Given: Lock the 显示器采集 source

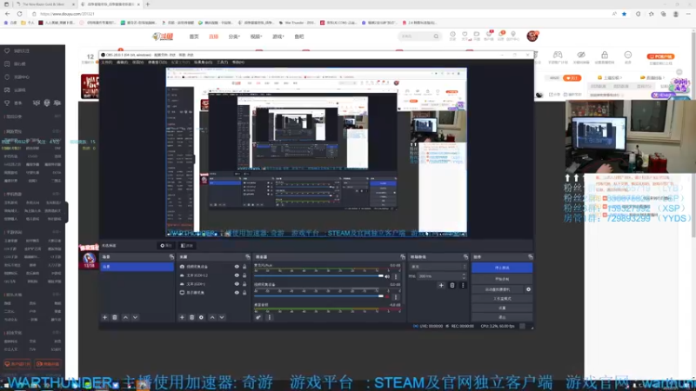Looking at the screenshot, I should [x=244, y=293].
